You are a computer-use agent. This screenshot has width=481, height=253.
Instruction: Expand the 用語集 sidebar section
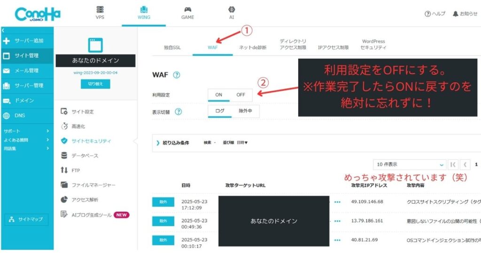[x=26, y=149]
